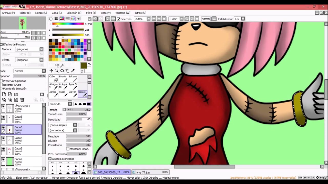Switch to the amy 75.jpg document tab

pos(150,172)
